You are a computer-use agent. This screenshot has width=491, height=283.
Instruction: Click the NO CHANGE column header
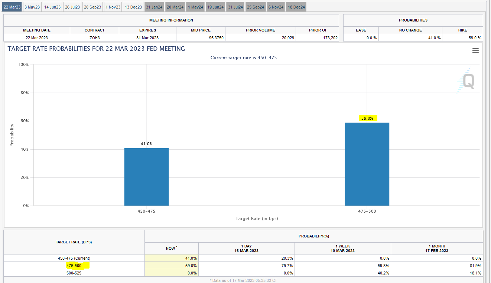(x=410, y=30)
